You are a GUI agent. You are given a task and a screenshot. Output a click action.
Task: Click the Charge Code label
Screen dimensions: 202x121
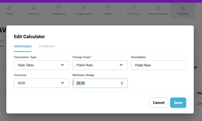pos(82,57)
